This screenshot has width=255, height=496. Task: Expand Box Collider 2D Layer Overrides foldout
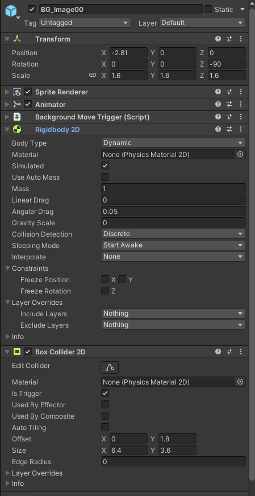coord(7,473)
